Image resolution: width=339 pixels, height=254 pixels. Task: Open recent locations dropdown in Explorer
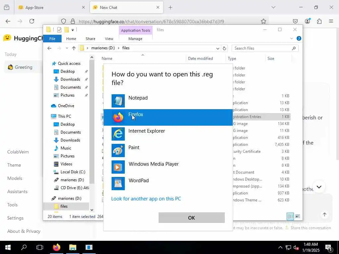tap(67, 48)
